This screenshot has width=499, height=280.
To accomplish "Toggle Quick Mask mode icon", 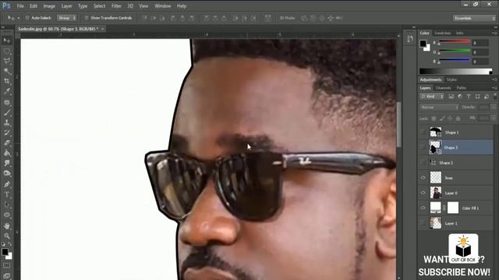I will (x=7, y=265).
